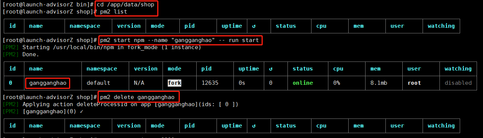
Task: Click the 'root' user cell
Action: [414, 83]
